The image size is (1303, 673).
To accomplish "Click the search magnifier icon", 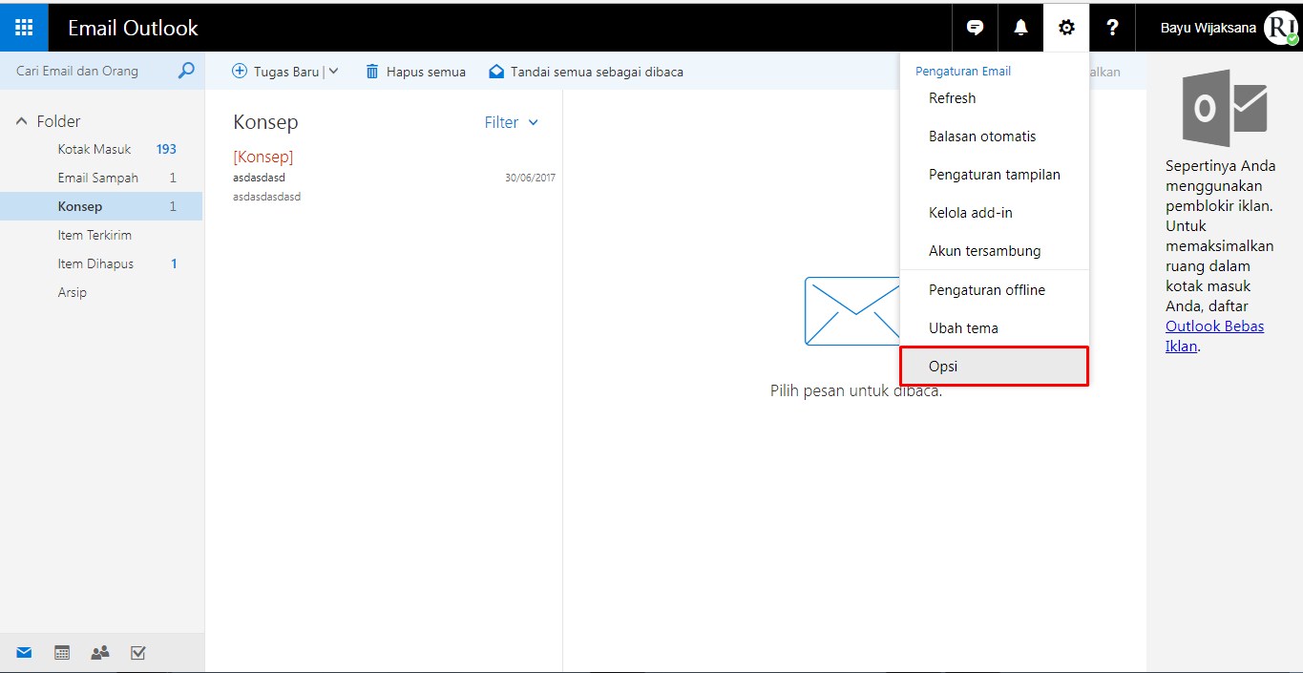I will [187, 70].
